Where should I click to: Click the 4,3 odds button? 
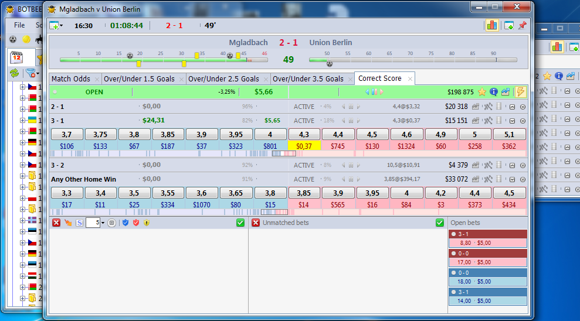304,135
